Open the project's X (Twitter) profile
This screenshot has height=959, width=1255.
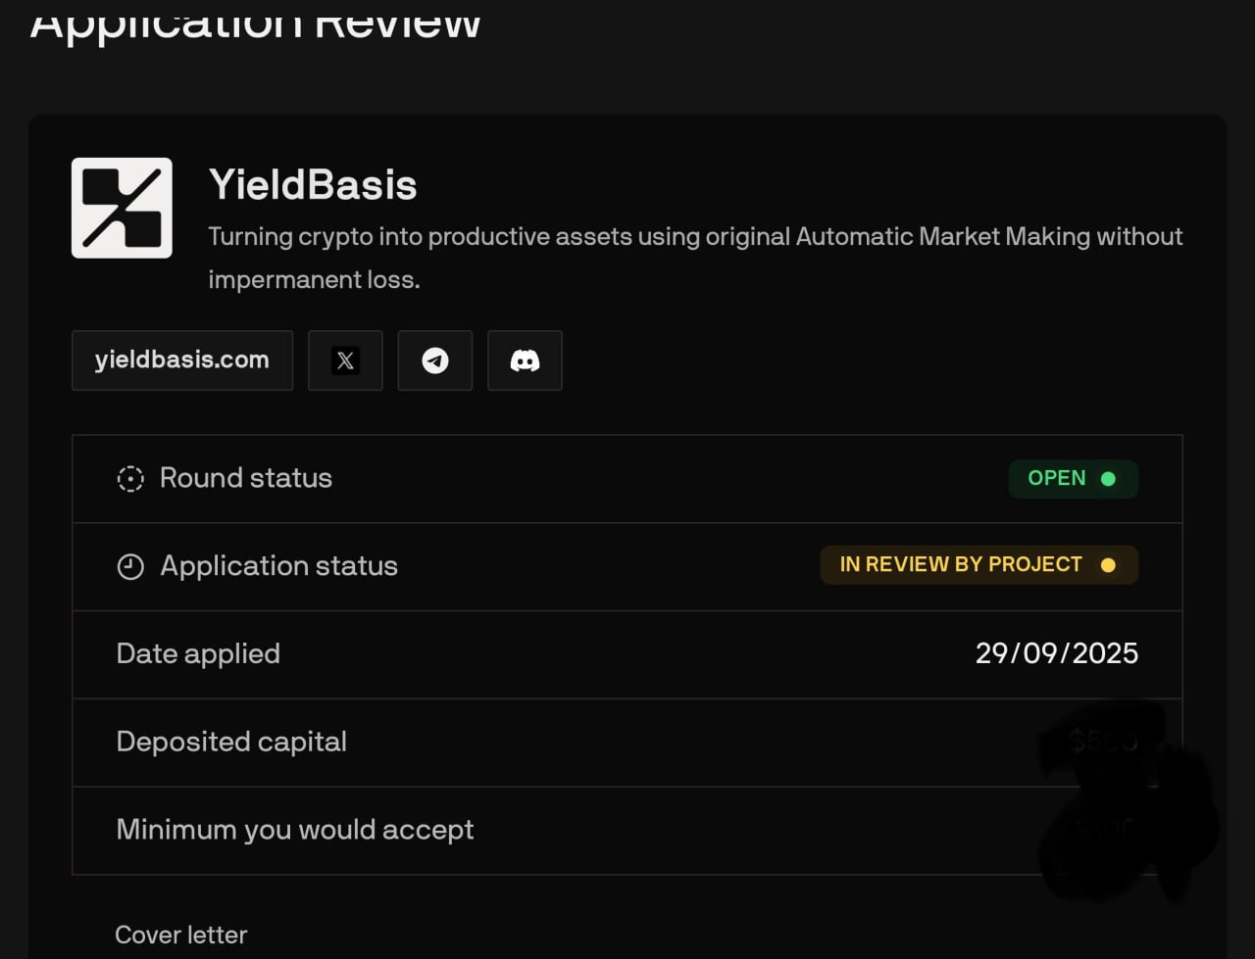tap(345, 360)
